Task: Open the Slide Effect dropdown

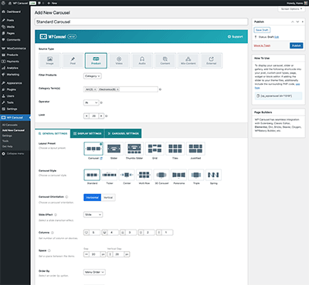Action: point(93,215)
